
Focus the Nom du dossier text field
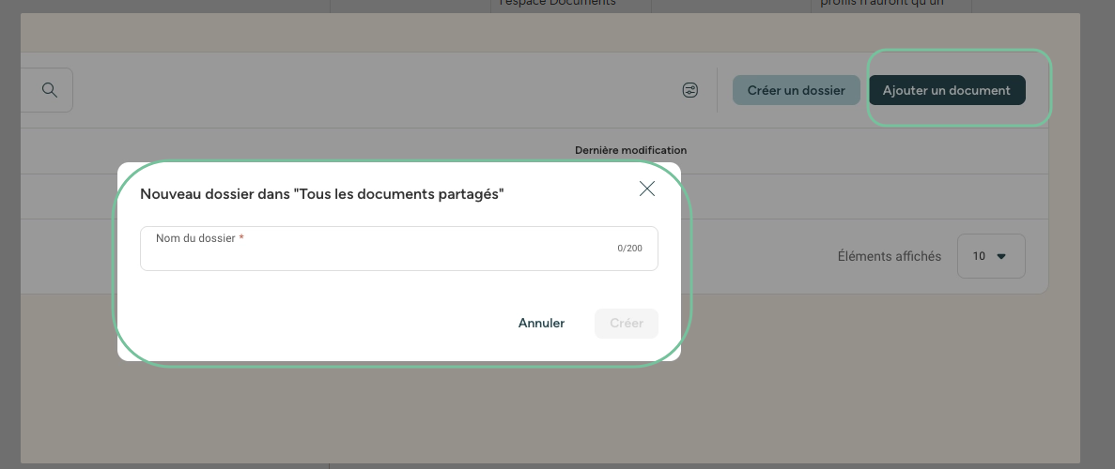(376, 255)
